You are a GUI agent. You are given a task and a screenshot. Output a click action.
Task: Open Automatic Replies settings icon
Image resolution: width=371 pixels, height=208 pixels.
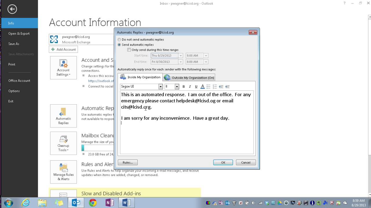pyautogui.click(x=63, y=116)
